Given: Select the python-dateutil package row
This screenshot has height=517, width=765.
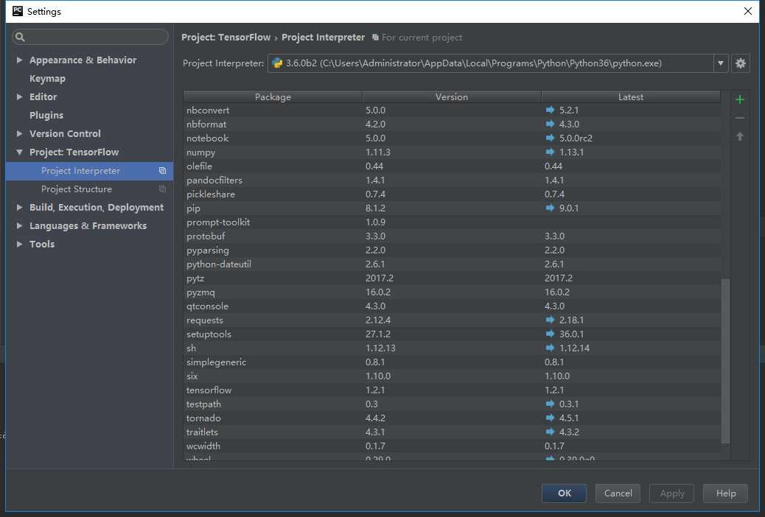Looking at the screenshot, I should [453, 264].
